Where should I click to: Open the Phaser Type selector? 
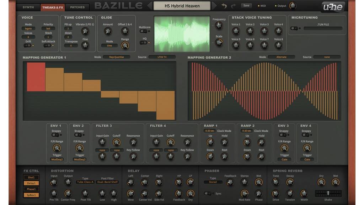click(x=213, y=182)
